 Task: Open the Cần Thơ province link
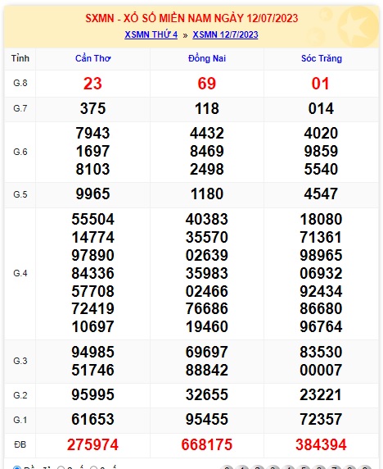click(x=92, y=58)
